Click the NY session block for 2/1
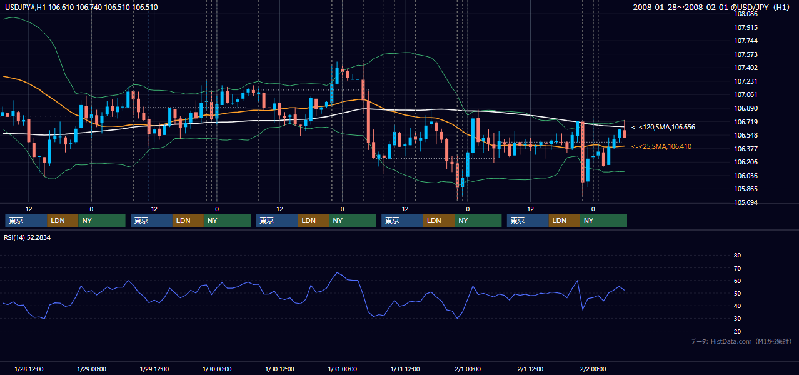Screen dimensions: 799x375 point(604,221)
